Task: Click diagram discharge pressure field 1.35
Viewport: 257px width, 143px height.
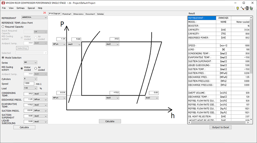Action: pyautogui.click(x=61, y=39)
